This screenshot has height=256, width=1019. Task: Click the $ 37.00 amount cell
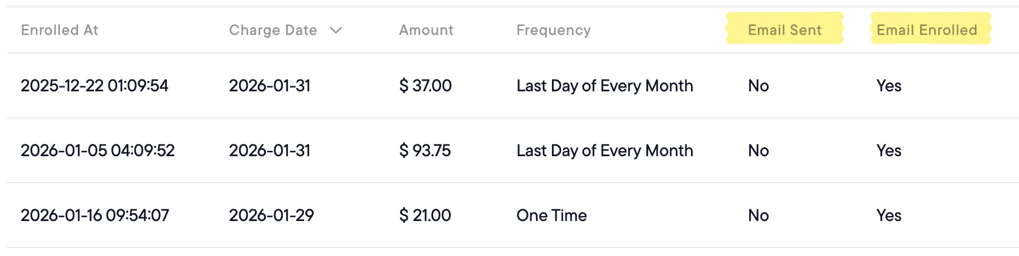[x=425, y=86]
